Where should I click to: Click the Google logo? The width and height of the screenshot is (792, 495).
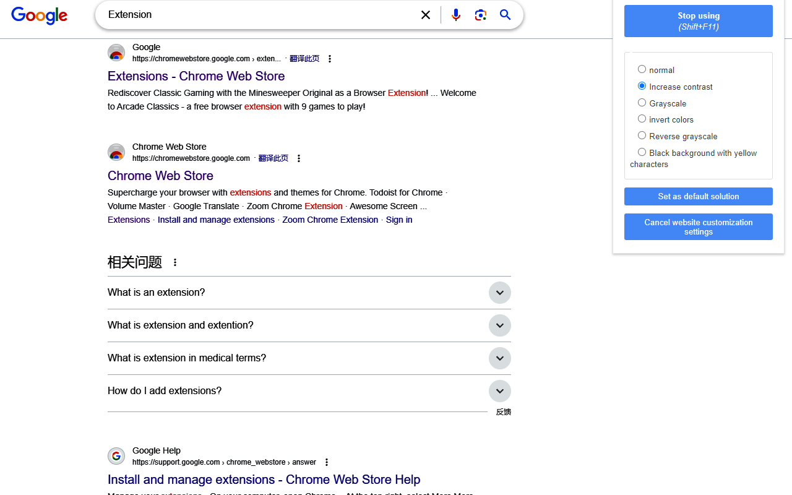pos(39,15)
